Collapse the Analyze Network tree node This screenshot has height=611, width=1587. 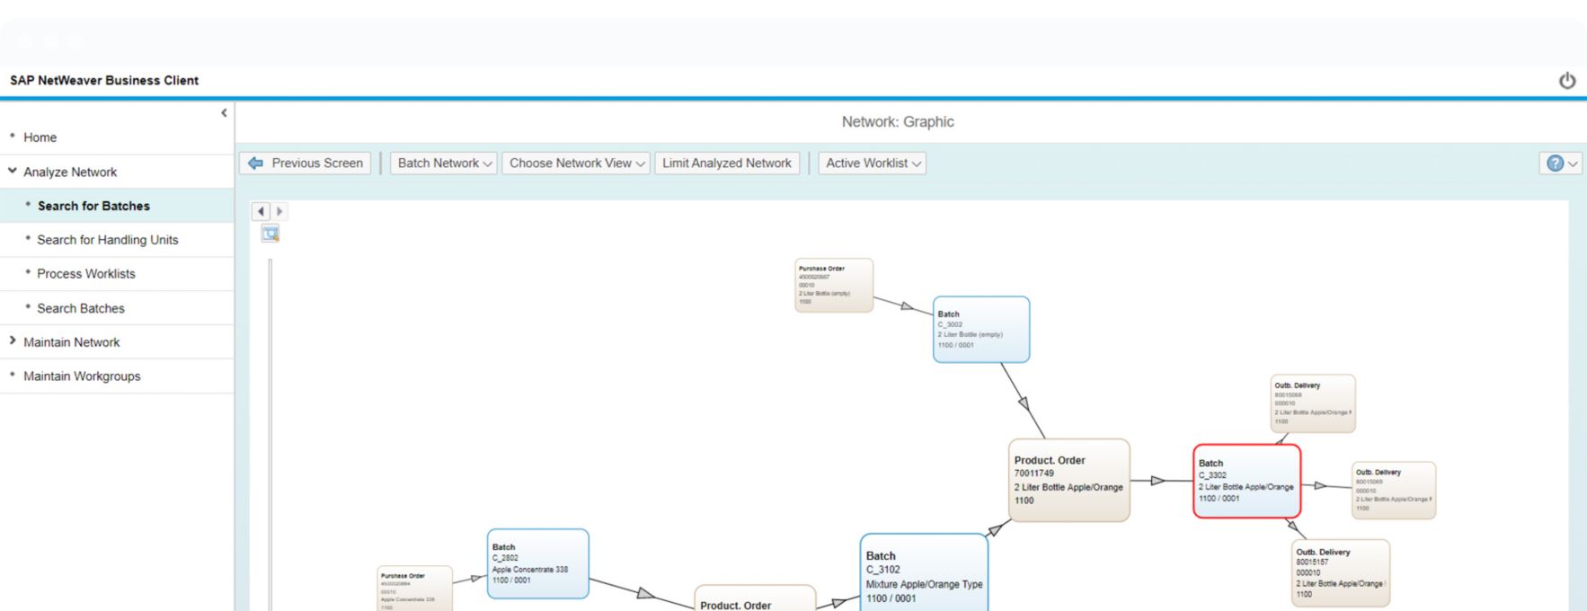(x=13, y=172)
